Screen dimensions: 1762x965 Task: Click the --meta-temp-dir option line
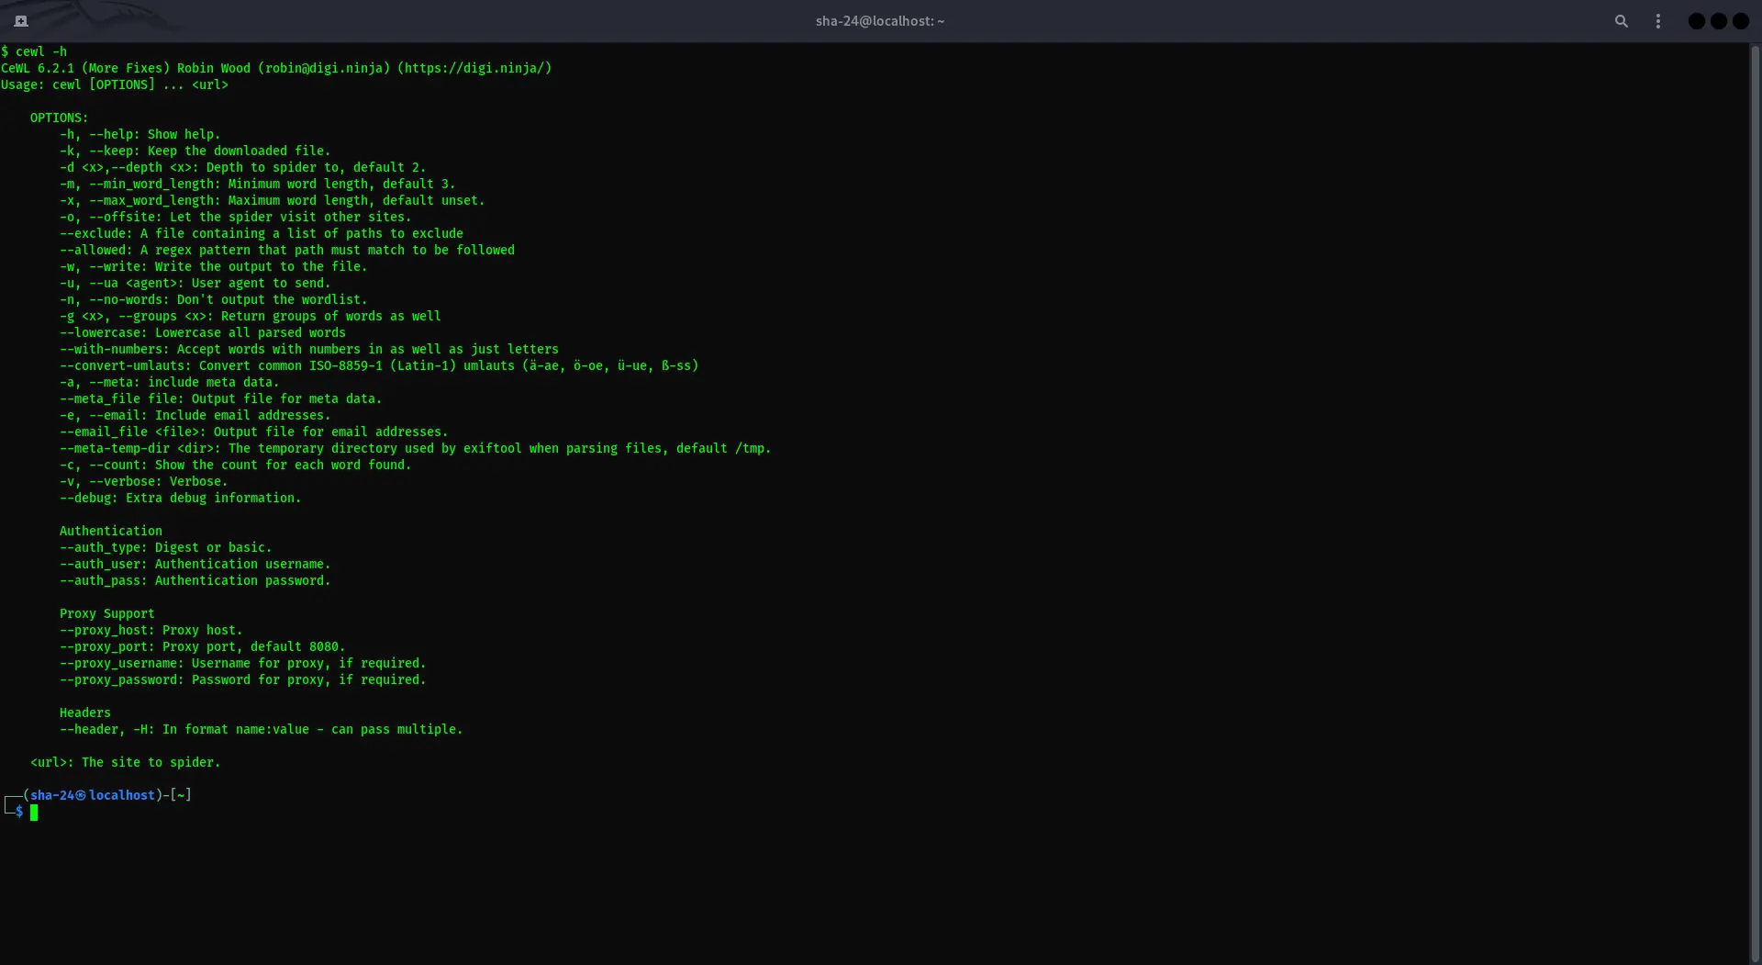(415, 448)
